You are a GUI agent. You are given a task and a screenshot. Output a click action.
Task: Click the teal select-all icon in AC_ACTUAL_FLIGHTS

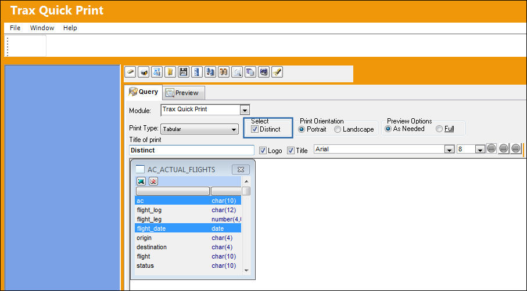tap(141, 181)
